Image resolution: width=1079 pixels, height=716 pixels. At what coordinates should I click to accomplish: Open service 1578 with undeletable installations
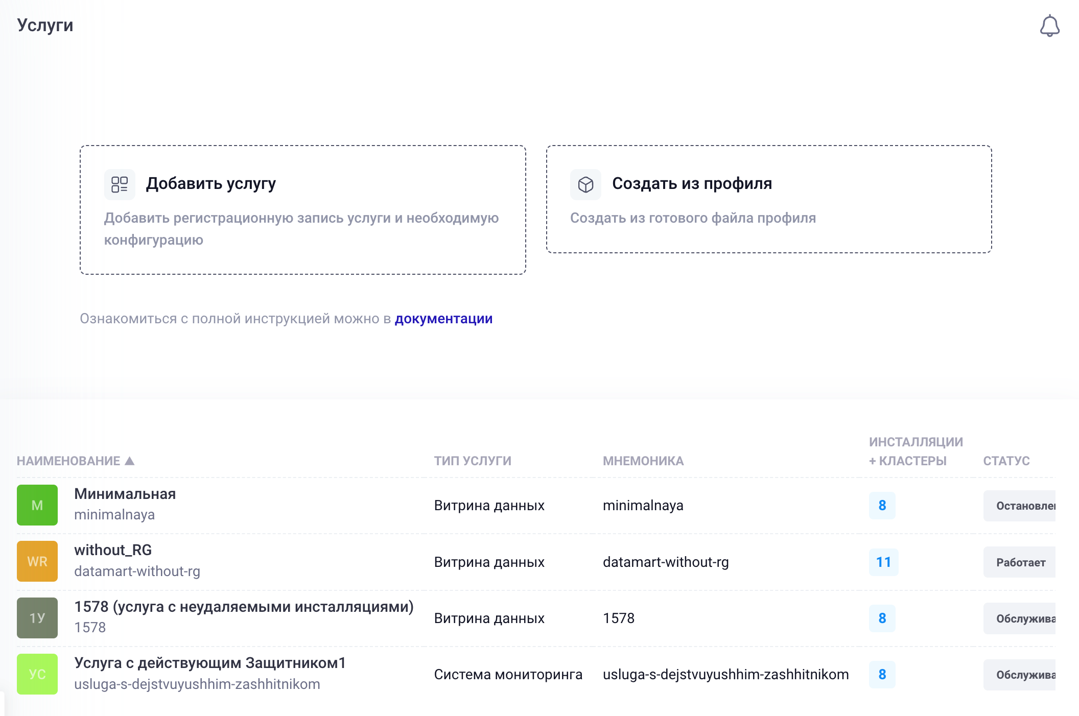[x=244, y=607]
